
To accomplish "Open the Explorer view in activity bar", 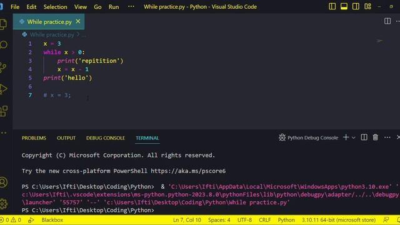I will [3, 24].
